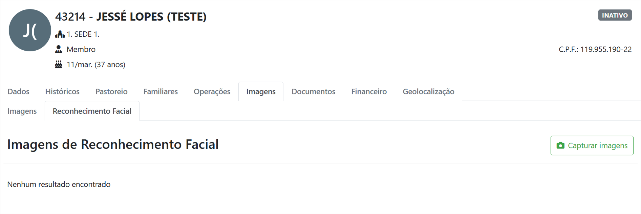Select the Imagens sub-tab in second row
The height and width of the screenshot is (214, 641).
pos(22,111)
